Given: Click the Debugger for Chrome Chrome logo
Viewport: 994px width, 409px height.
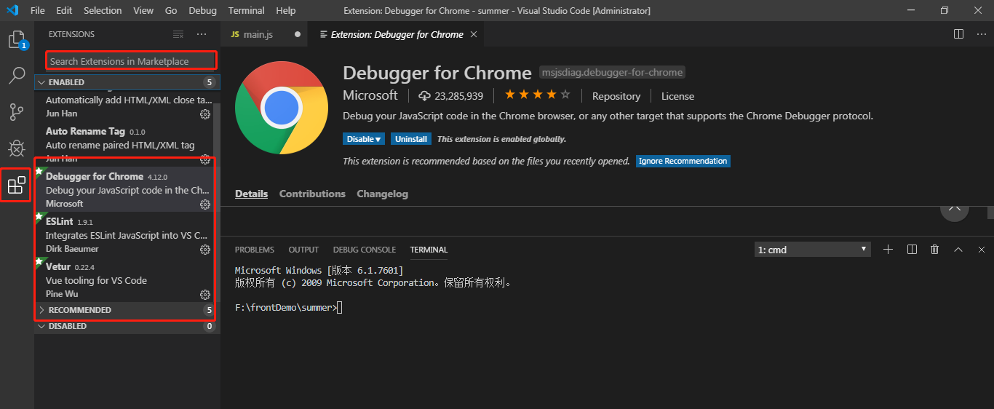Looking at the screenshot, I should click(282, 108).
